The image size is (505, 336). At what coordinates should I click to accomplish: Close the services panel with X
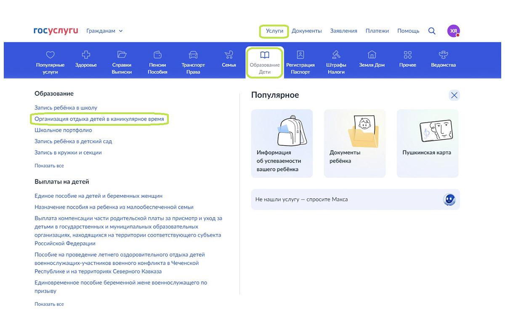(x=454, y=95)
